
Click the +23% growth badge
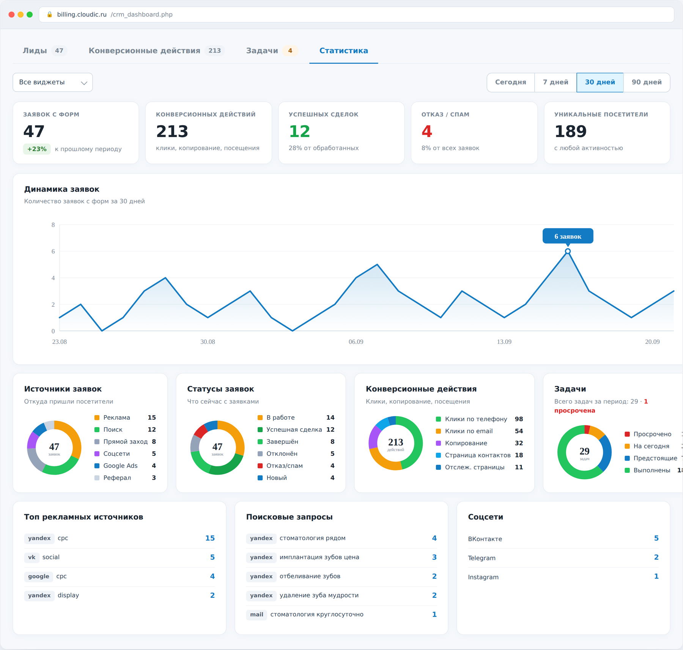37,149
